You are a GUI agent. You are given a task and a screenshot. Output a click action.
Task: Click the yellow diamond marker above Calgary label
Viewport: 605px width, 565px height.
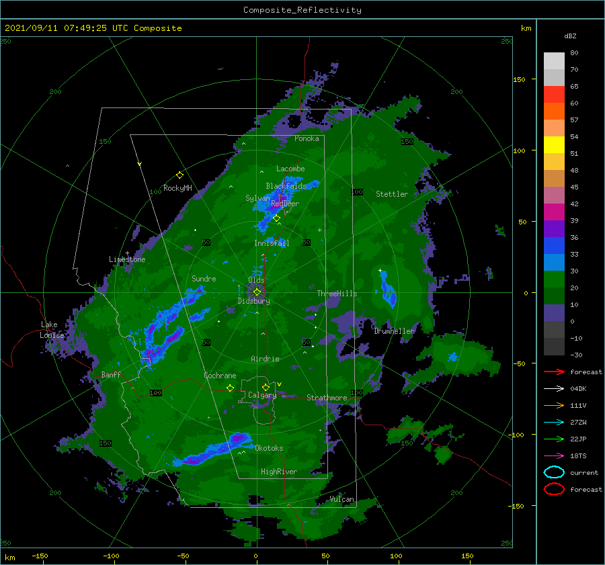[266, 387]
